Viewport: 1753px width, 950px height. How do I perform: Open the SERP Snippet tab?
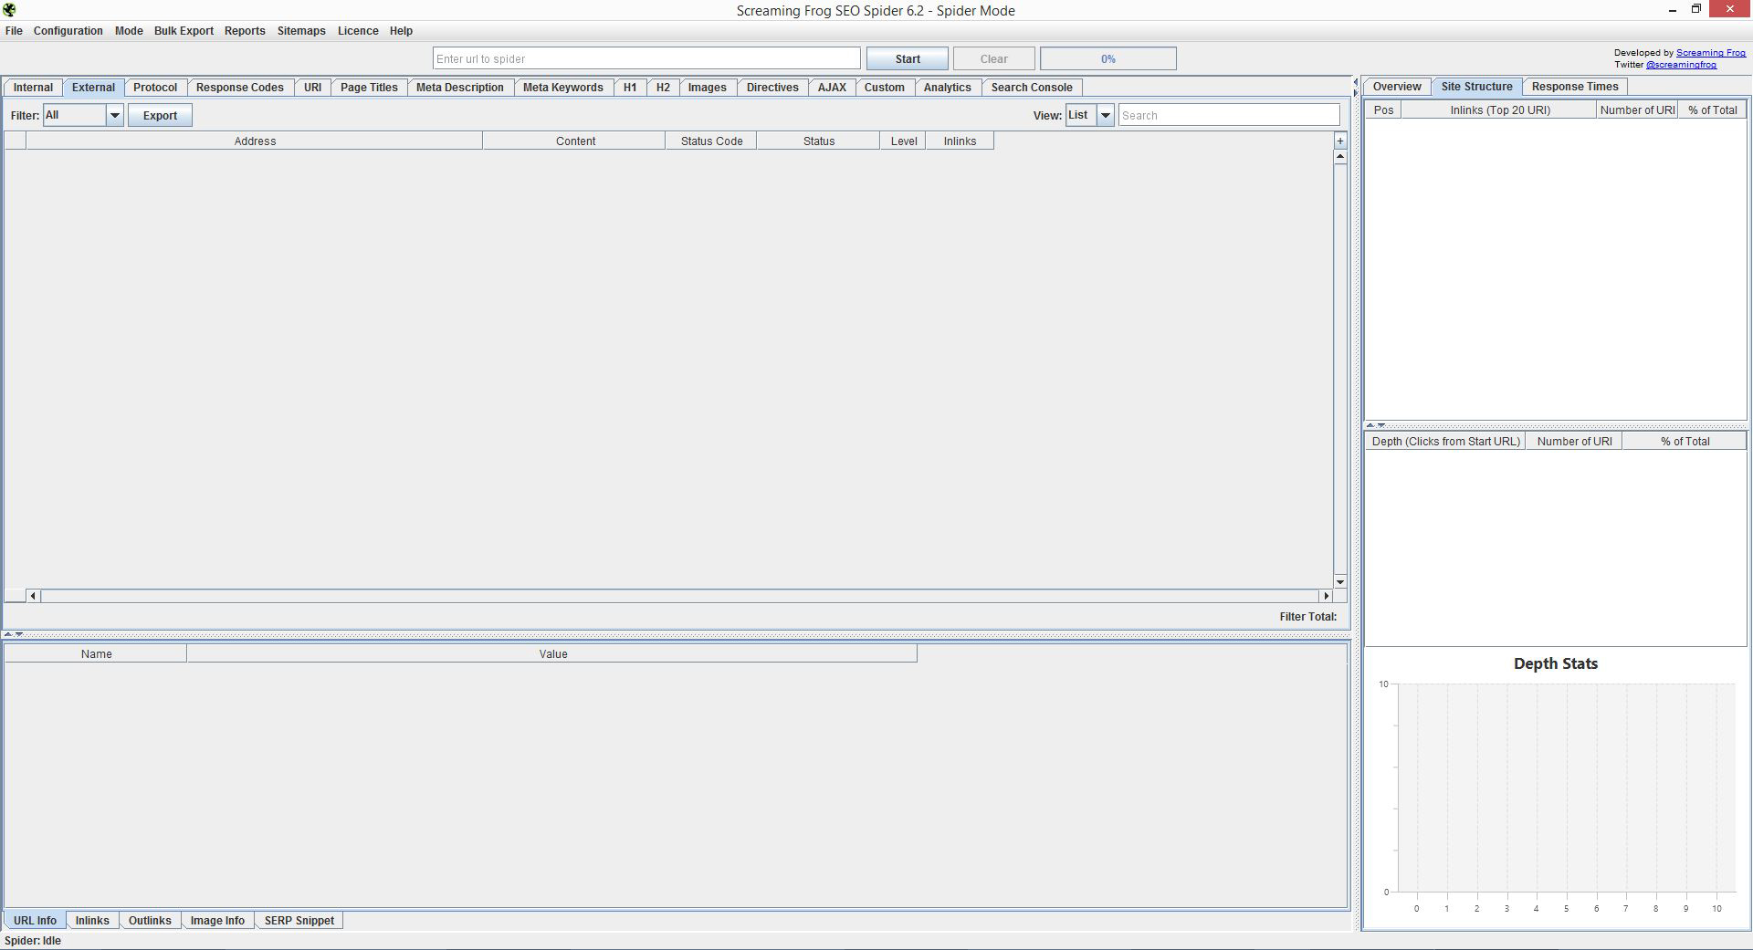(299, 921)
